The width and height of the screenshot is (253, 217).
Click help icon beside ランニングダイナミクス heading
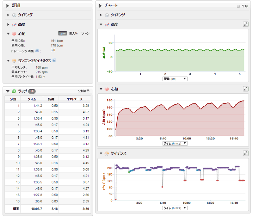pos(54,60)
